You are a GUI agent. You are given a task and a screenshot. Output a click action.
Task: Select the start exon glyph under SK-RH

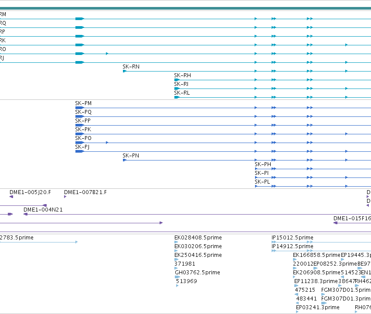click(x=177, y=80)
